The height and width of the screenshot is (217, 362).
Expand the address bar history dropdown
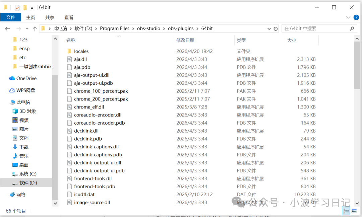click(x=268, y=29)
